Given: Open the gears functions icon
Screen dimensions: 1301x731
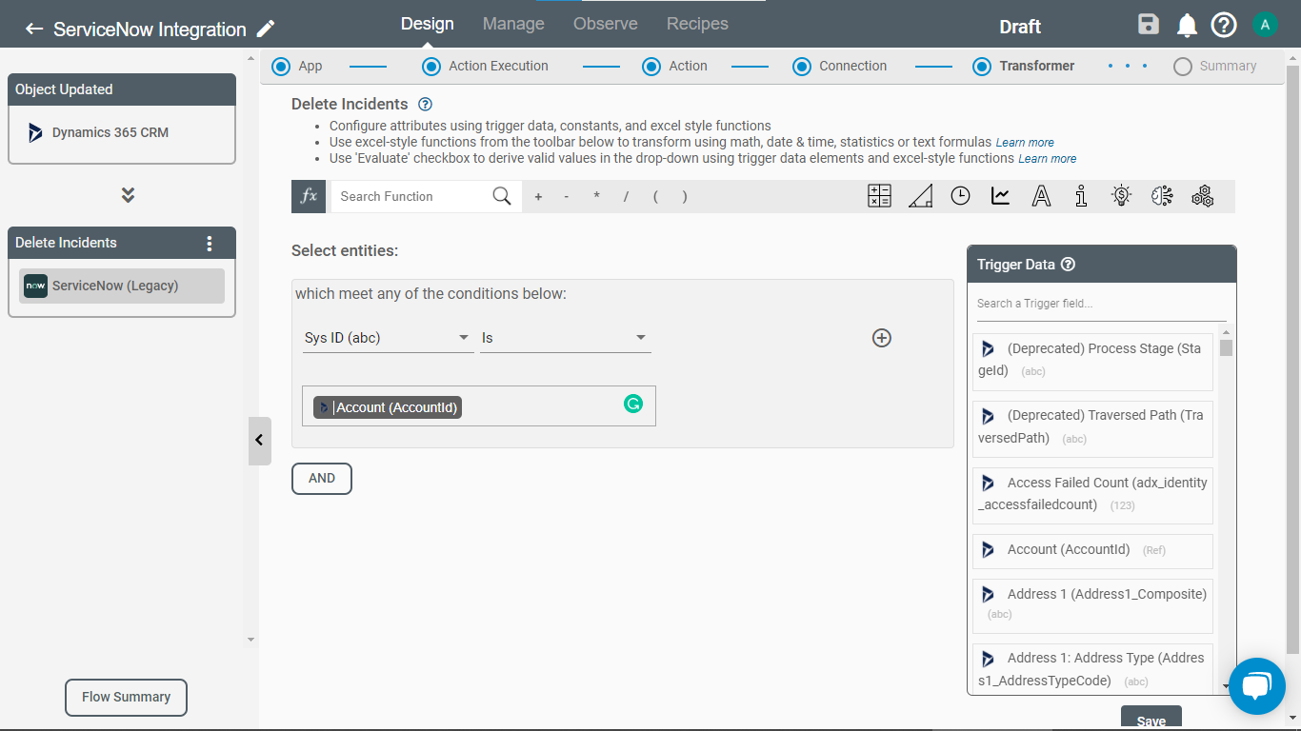Looking at the screenshot, I should (1202, 196).
